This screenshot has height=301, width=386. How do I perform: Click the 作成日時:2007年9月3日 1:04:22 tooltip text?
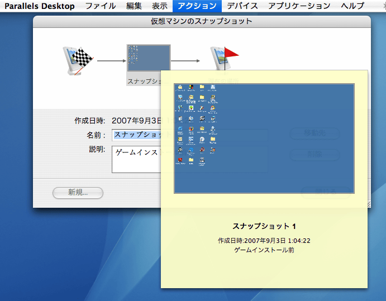(264, 241)
